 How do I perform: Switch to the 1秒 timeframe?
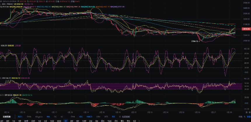tap(20, 121)
